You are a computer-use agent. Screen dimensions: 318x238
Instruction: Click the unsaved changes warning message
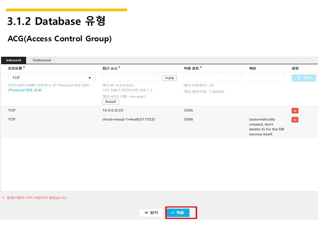point(37,198)
